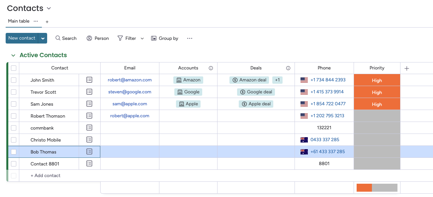The width and height of the screenshot is (433, 197).
Task: Open the item update icon for John Smith
Action: 89,80
